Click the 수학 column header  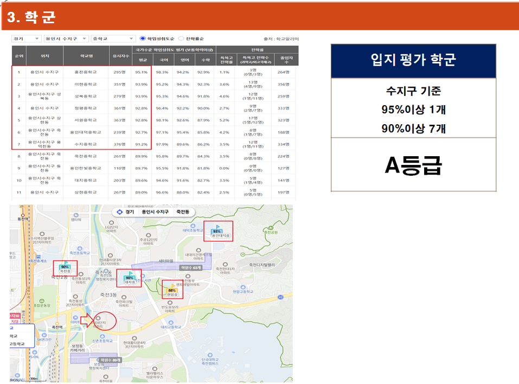click(x=206, y=60)
